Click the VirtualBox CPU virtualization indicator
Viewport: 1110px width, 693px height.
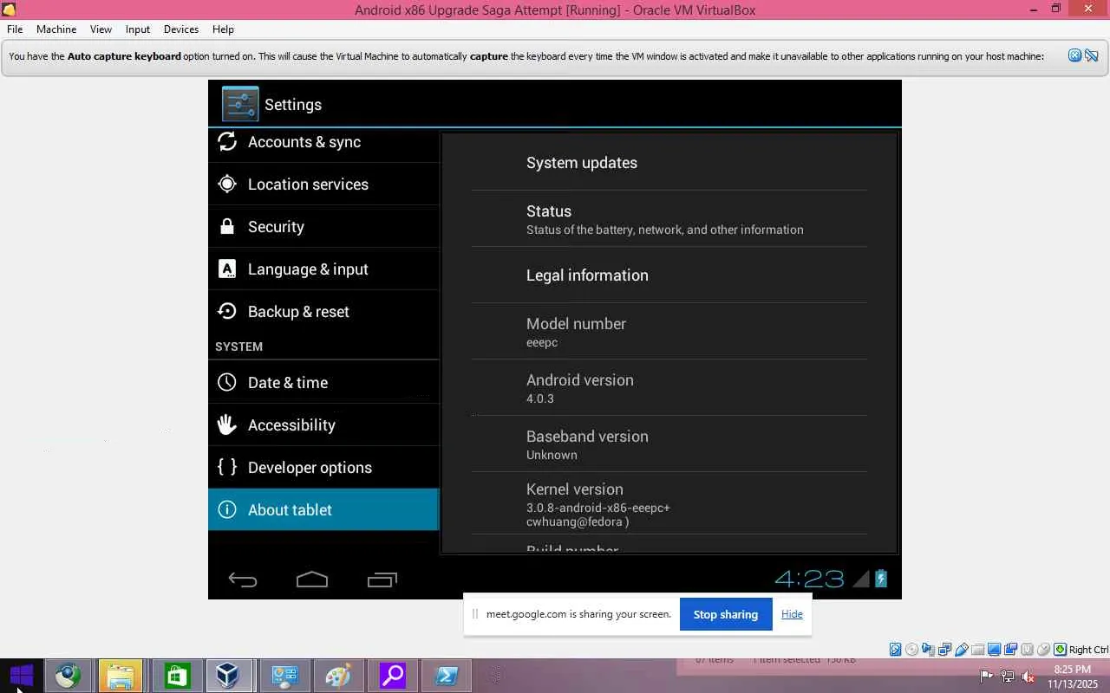click(x=1027, y=650)
